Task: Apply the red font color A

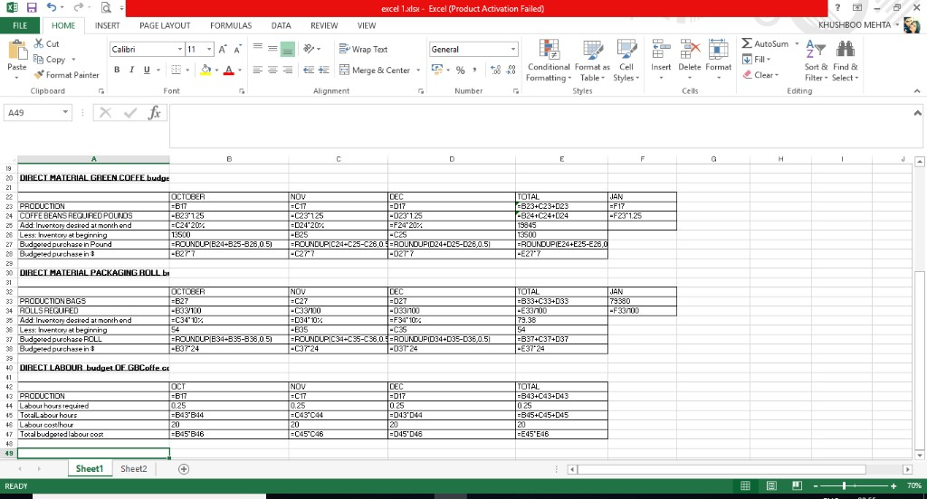Action: pos(229,70)
